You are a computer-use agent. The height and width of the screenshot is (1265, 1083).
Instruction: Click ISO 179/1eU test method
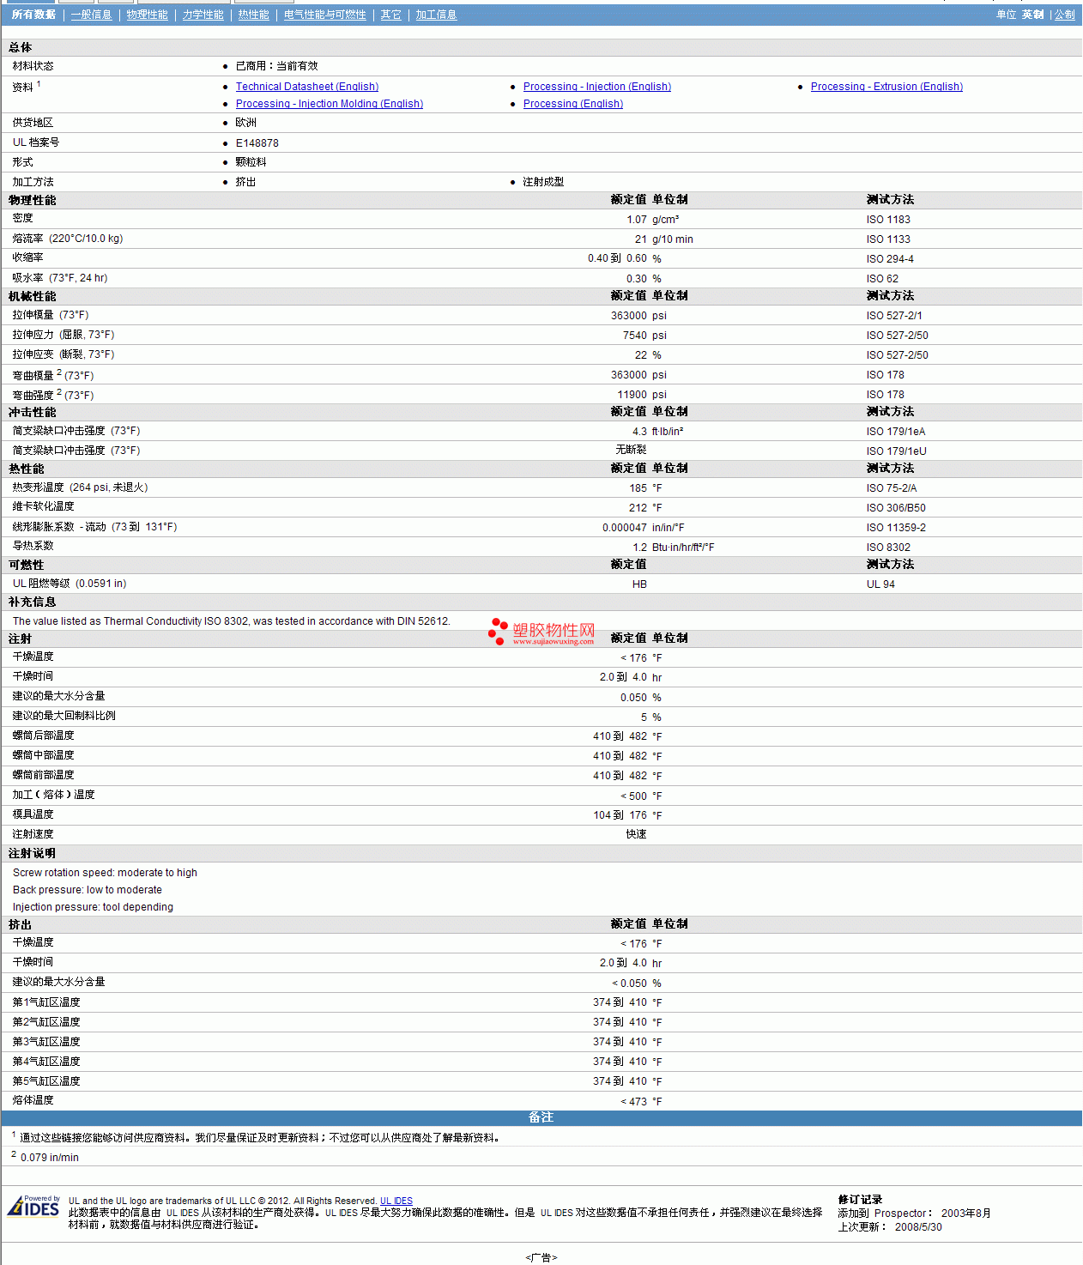click(896, 451)
